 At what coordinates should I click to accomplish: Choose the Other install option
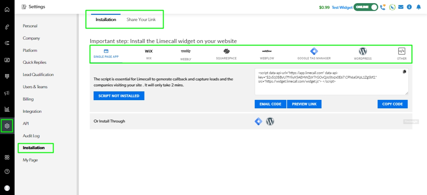[402, 54]
